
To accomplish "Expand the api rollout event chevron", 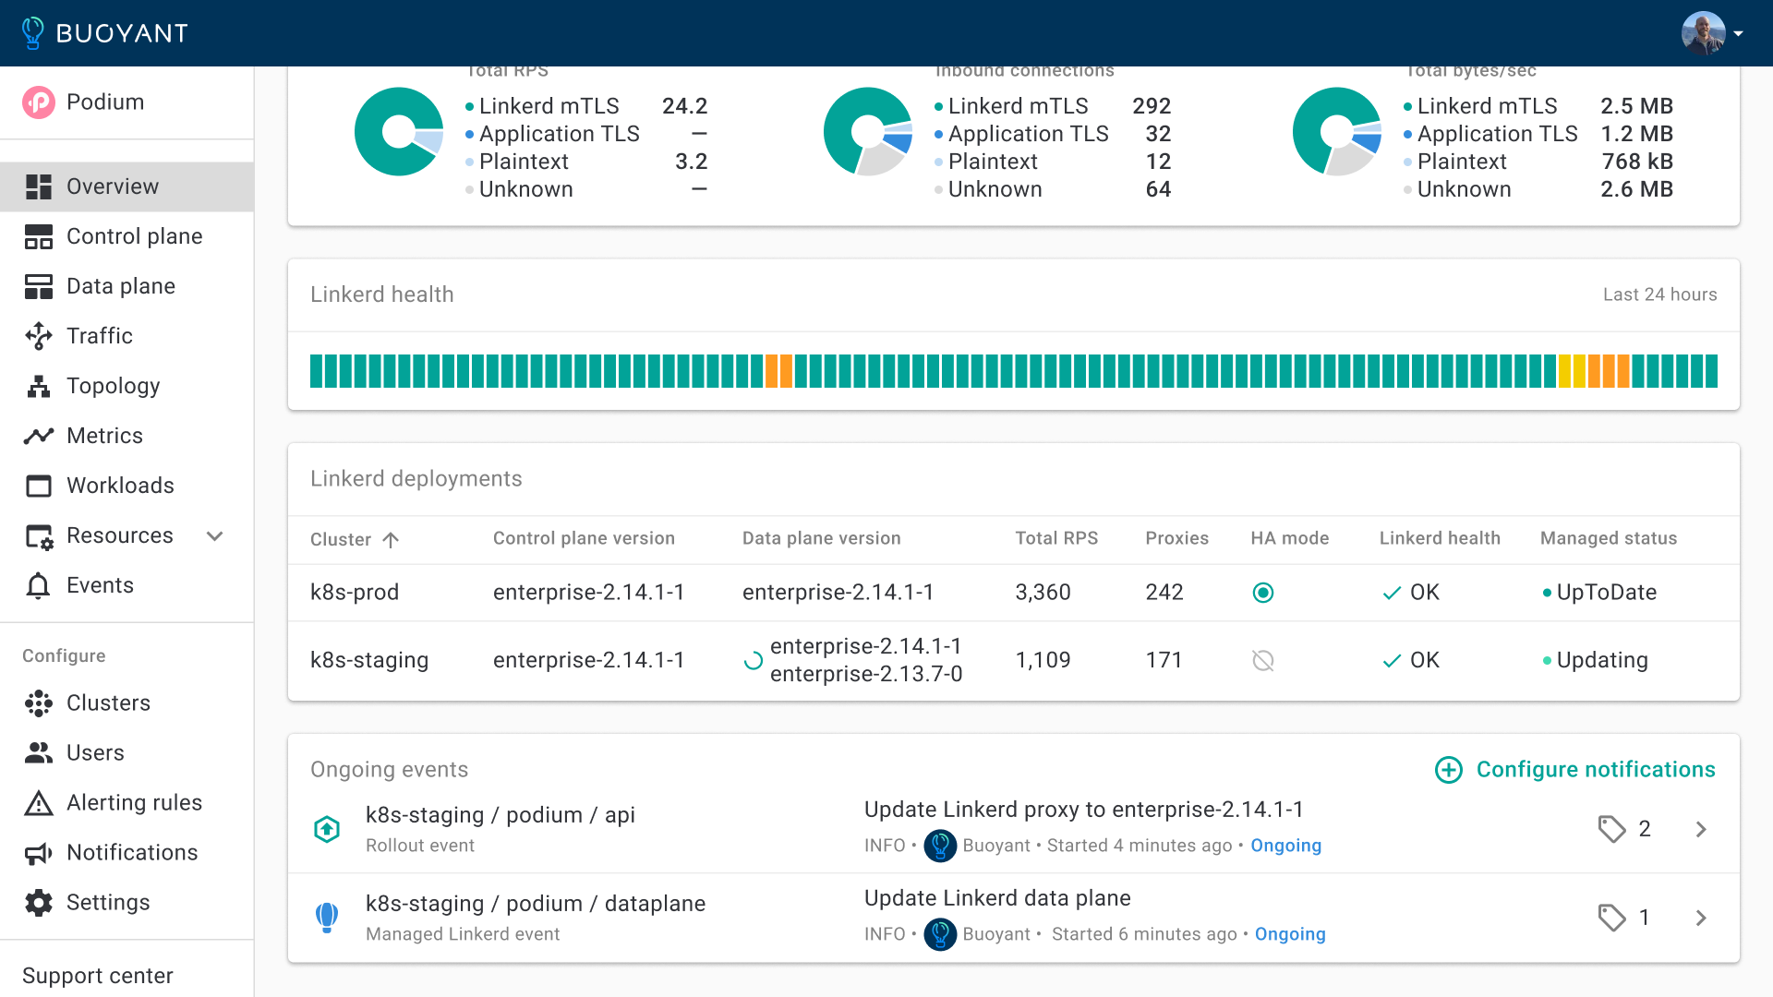I will (x=1701, y=829).
